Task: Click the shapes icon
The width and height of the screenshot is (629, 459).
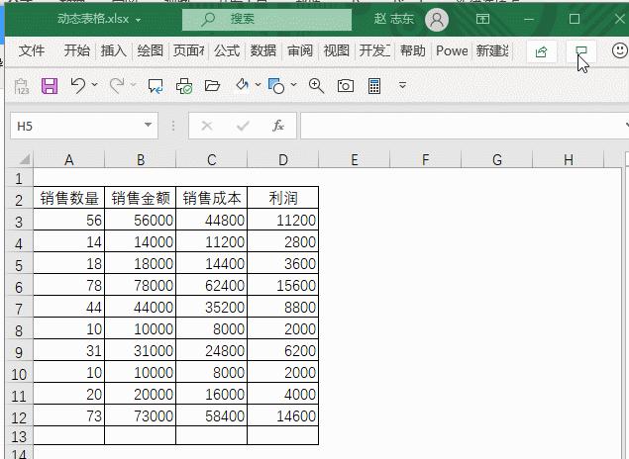Action: [276, 86]
